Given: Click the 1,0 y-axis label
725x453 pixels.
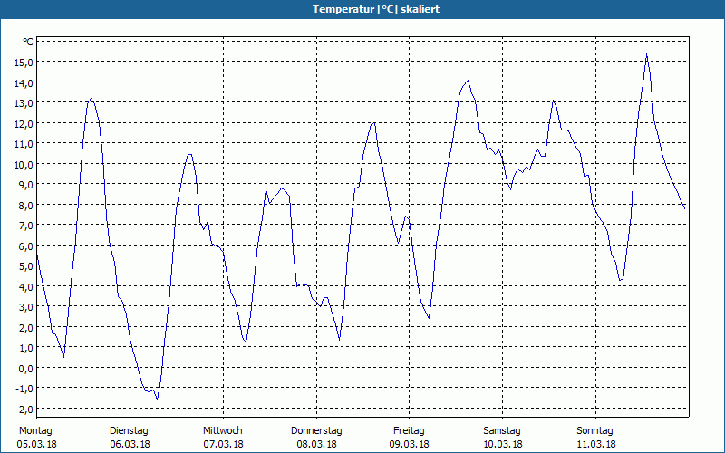Looking at the screenshot, I should coord(26,347).
